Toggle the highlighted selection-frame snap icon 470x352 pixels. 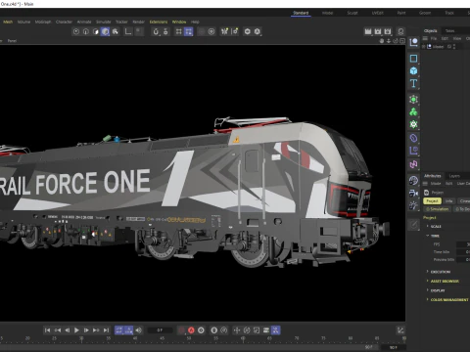188,31
